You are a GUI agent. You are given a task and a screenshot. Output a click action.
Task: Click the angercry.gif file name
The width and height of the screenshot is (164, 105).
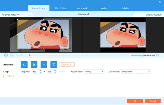coord(83,14)
